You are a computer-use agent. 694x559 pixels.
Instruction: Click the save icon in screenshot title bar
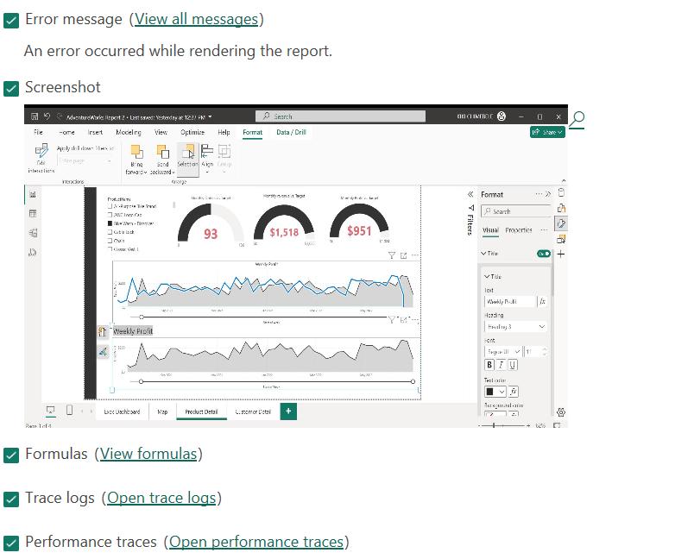tap(35, 116)
